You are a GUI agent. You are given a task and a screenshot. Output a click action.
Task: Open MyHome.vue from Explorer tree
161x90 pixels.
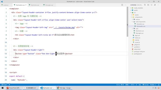click(140, 31)
